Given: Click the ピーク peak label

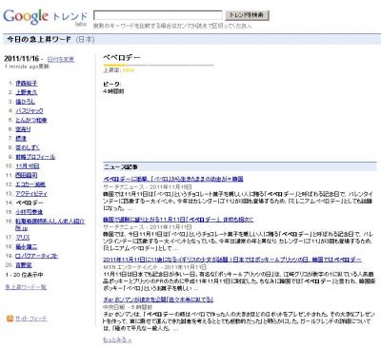Looking at the screenshot, I should click(x=111, y=84).
